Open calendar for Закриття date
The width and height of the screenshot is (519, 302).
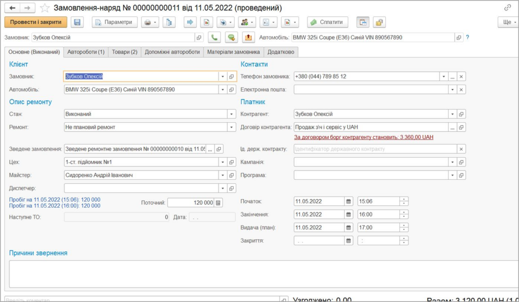pyautogui.click(x=348, y=241)
